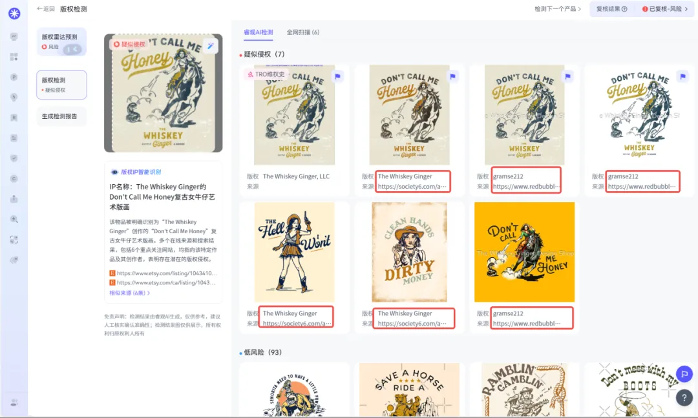The width and height of the screenshot is (698, 418).
Task: Open the user account icon at the bottom of the sidebar
Action: pyautogui.click(x=14, y=402)
